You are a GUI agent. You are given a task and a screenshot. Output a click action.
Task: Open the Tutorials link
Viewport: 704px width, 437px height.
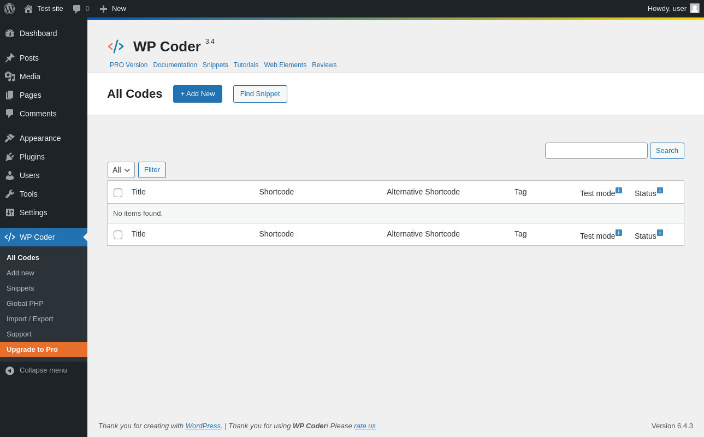[246, 65]
